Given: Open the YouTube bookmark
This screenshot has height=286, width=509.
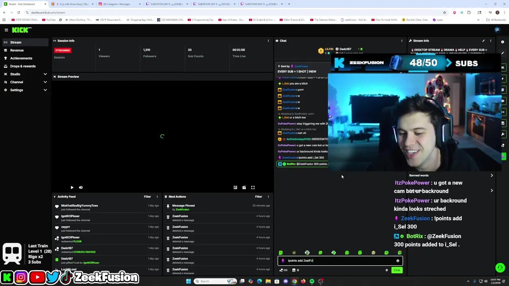Looking at the screenshot, I should coord(49,20).
